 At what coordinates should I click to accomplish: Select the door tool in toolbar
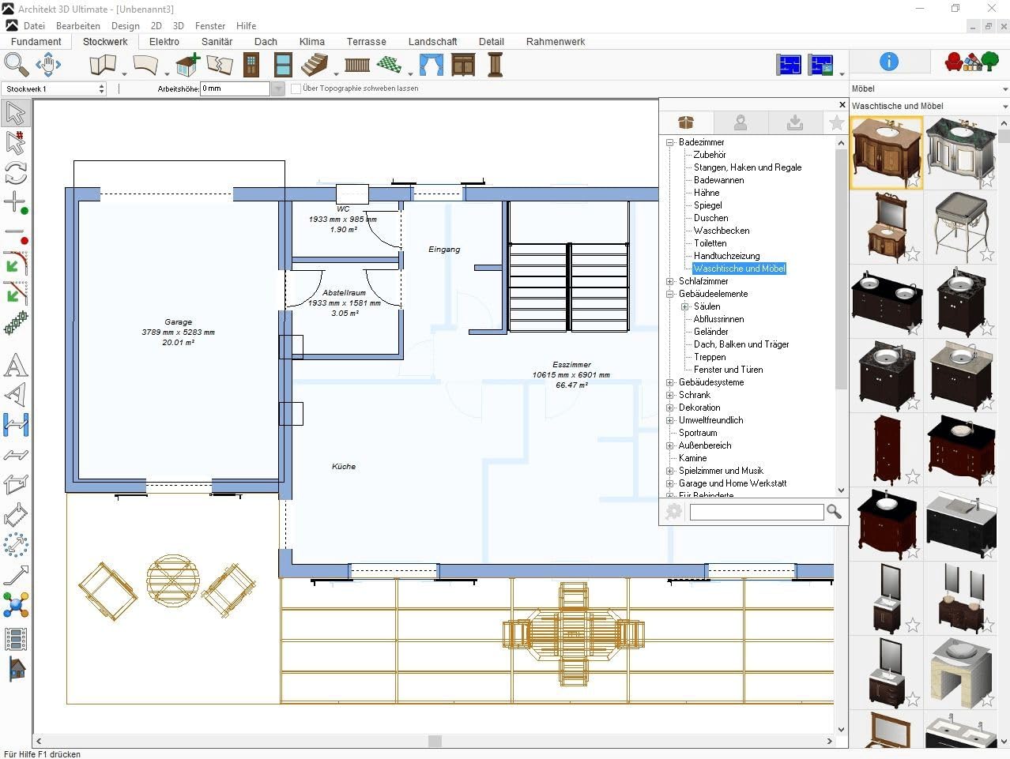[251, 64]
